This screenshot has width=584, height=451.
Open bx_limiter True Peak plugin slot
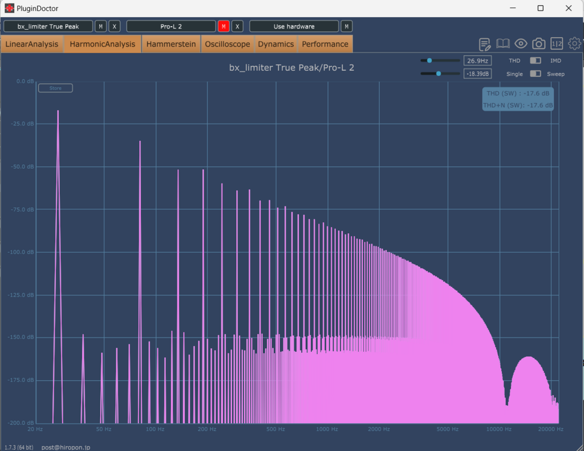coord(48,26)
